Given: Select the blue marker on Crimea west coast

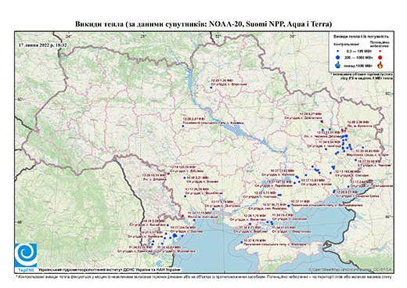Looking at the screenshot, I should tap(242, 242).
